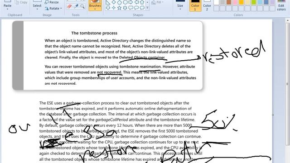This screenshot has height=163, width=290.
Task: Pick the pink rose color swatch
Action: click(235, 2)
